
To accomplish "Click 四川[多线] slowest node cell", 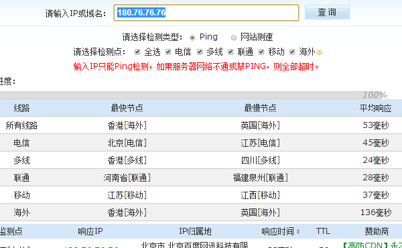I will [x=260, y=160].
